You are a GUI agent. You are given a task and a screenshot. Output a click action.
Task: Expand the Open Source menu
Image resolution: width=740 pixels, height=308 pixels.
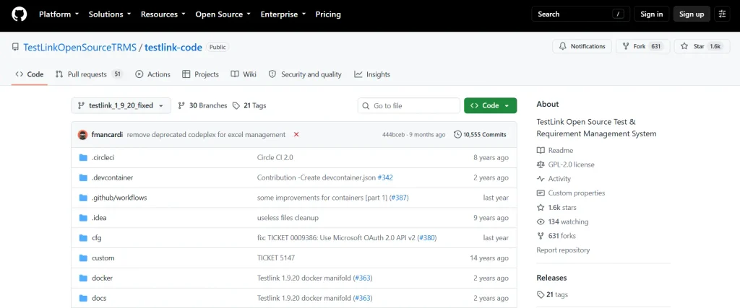tap(223, 14)
